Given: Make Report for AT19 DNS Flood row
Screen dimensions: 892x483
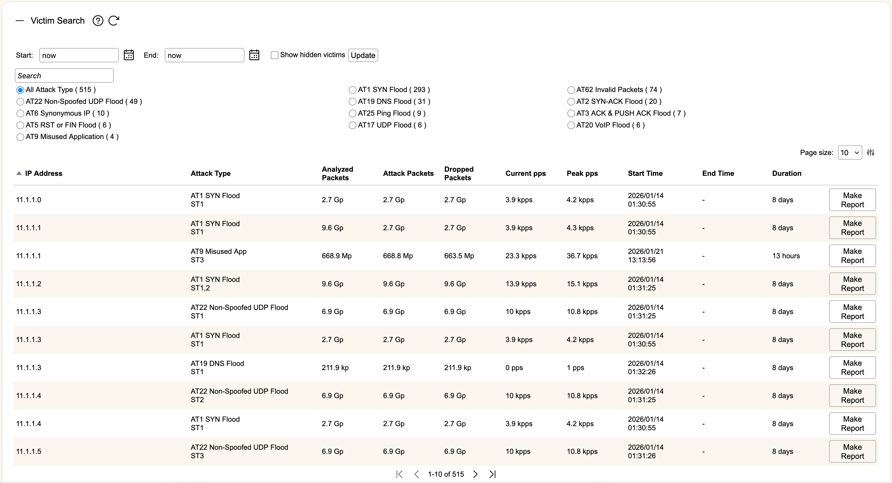Looking at the screenshot, I should pyautogui.click(x=852, y=368).
